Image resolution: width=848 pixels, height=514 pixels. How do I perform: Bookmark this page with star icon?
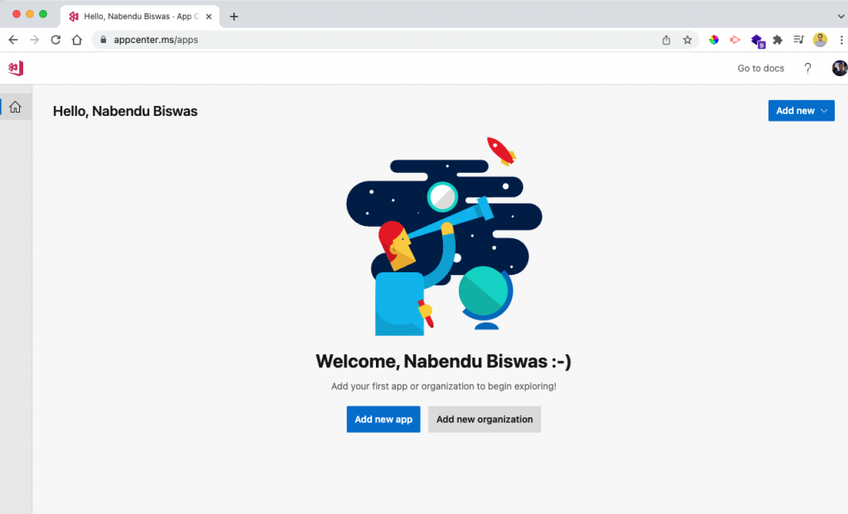[x=687, y=40]
